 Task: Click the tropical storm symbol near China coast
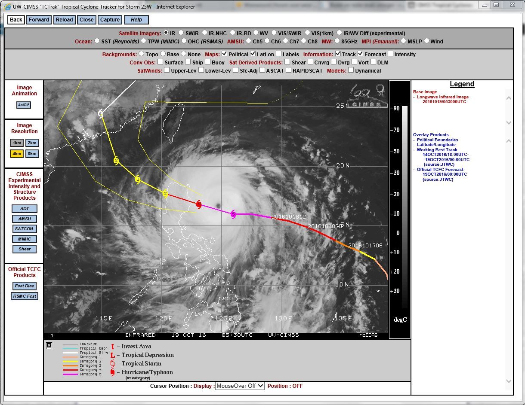coord(101,114)
